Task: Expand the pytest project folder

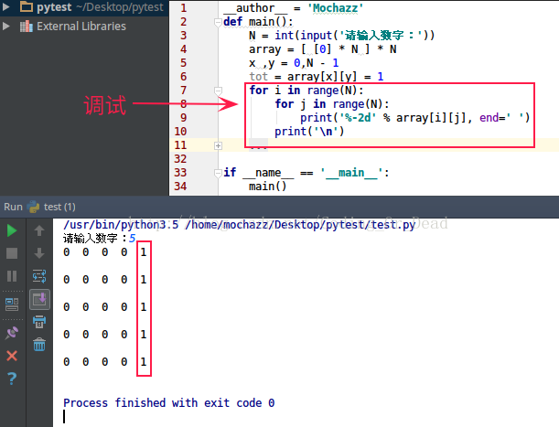Action: pyautogui.click(x=5, y=6)
